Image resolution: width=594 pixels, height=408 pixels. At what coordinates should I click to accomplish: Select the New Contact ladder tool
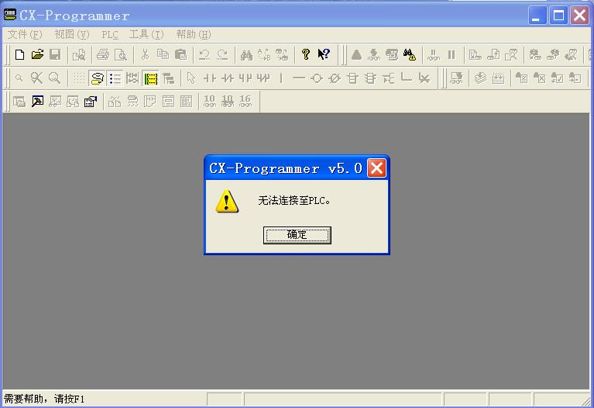tap(210, 78)
